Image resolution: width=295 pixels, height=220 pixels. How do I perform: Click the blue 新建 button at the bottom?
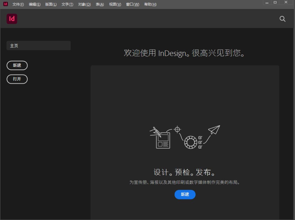click(x=185, y=195)
